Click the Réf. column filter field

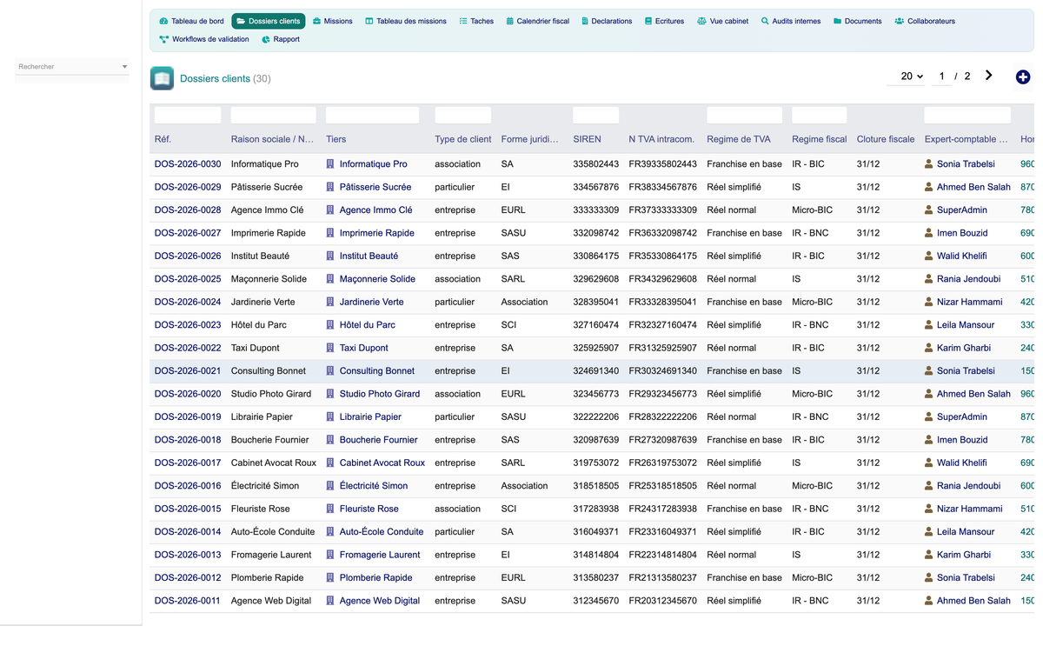(x=188, y=115)
